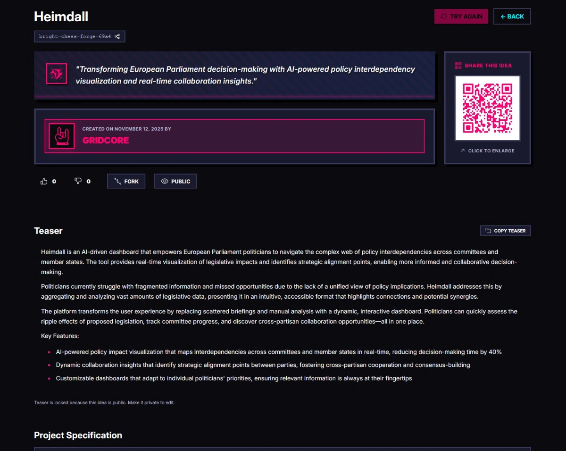Toggle the Public visibility button
This screenshot has width=566, height=451.
click(175, 181)
